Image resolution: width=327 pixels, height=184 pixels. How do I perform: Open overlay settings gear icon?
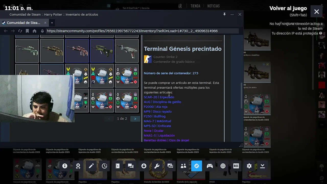pos(249,166)
